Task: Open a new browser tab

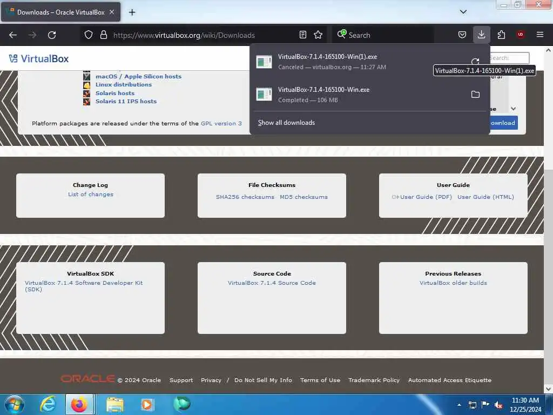Action: click(132, 12)
